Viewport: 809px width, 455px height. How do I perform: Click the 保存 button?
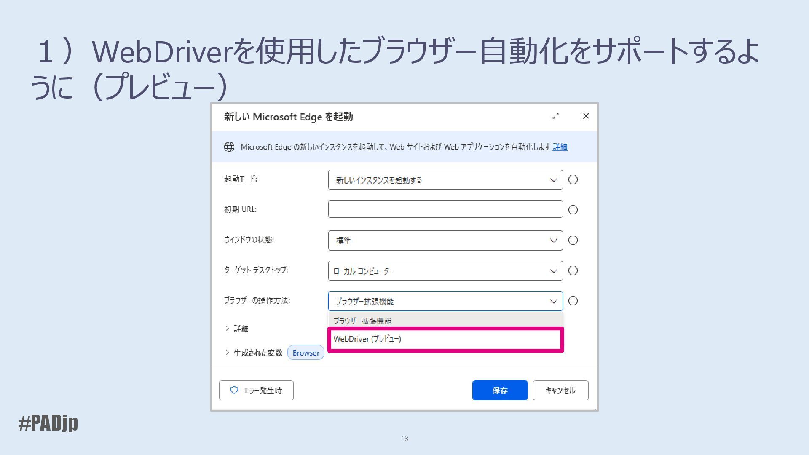(x=500, y=390)
